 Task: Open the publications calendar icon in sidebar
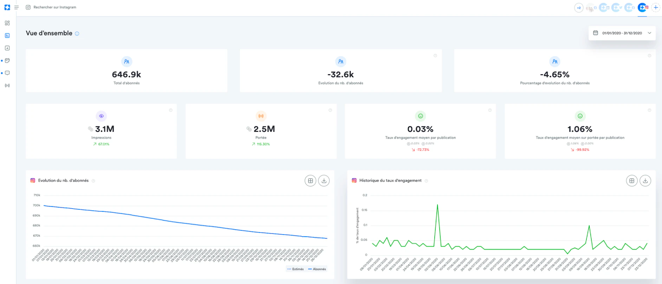point(7,61)
